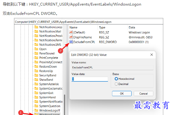Select the SystemHand tree entry
The width and height of the screenshot is (172, 115).
point(47,97)
